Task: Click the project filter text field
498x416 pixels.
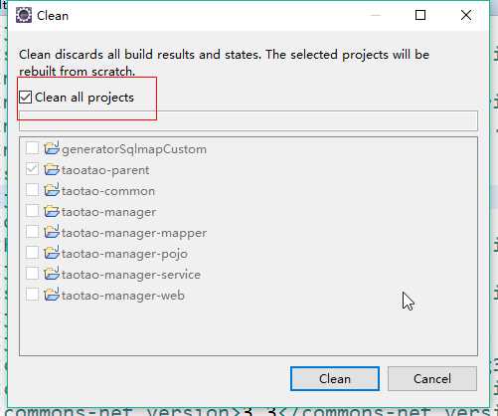Action: [249, 121]
